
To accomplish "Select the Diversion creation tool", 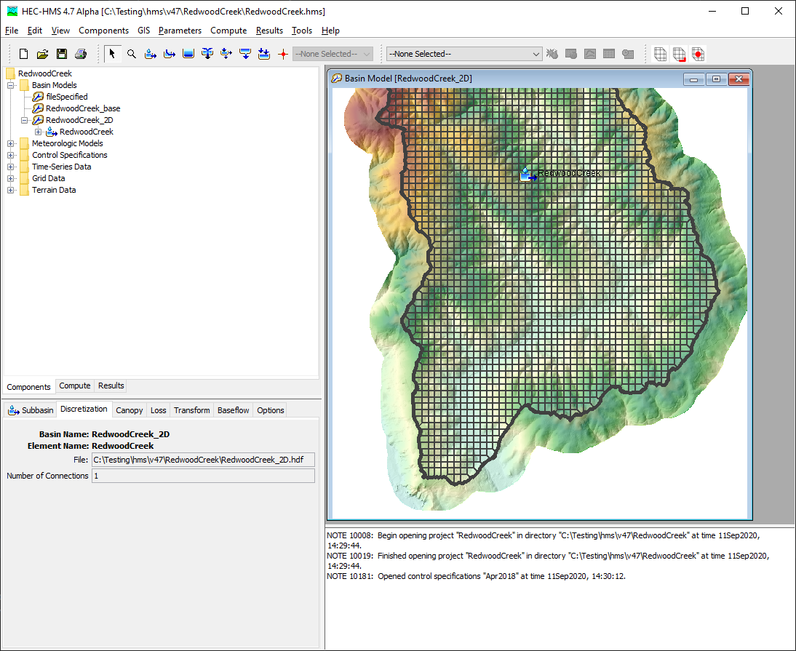I will 226,54.
